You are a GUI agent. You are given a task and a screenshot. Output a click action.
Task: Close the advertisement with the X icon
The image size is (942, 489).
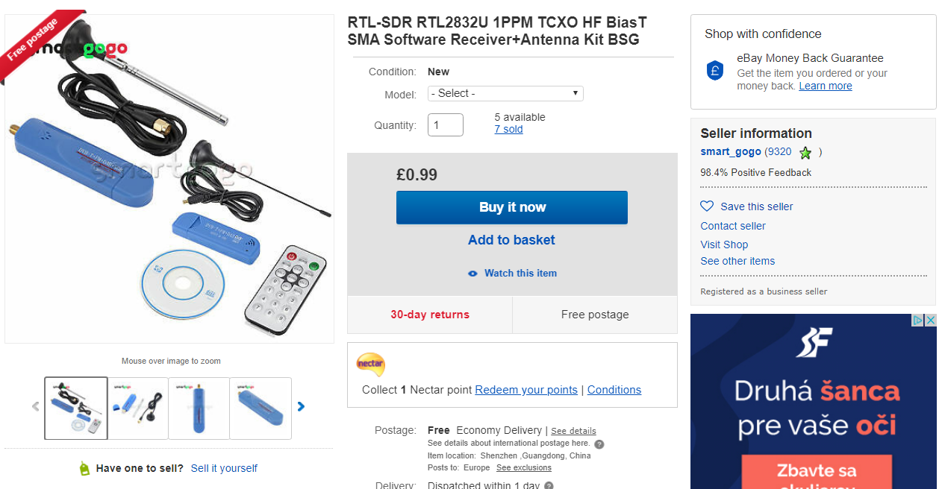930,321
